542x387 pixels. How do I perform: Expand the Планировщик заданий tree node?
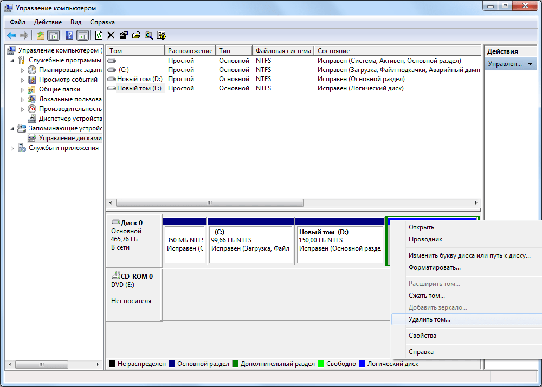click(22, 70)
